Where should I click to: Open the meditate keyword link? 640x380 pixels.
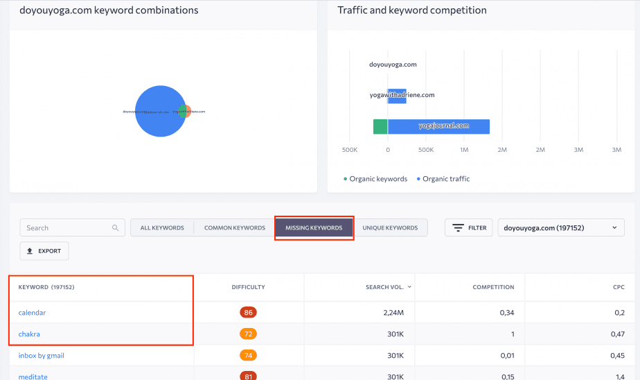click(33, 377)
